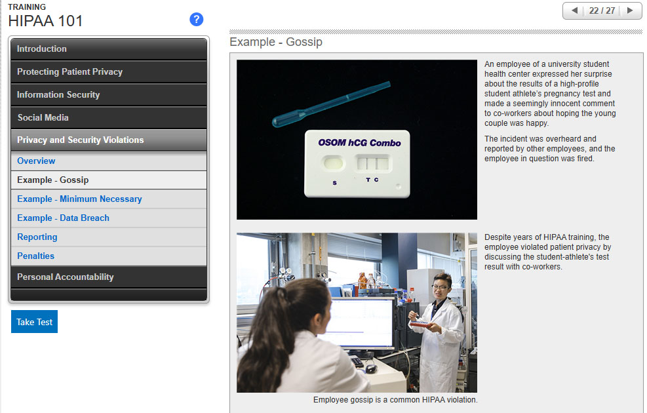Go to the Reporting lesson
Viewport: 647px width, 413px height.
[37, 237]
